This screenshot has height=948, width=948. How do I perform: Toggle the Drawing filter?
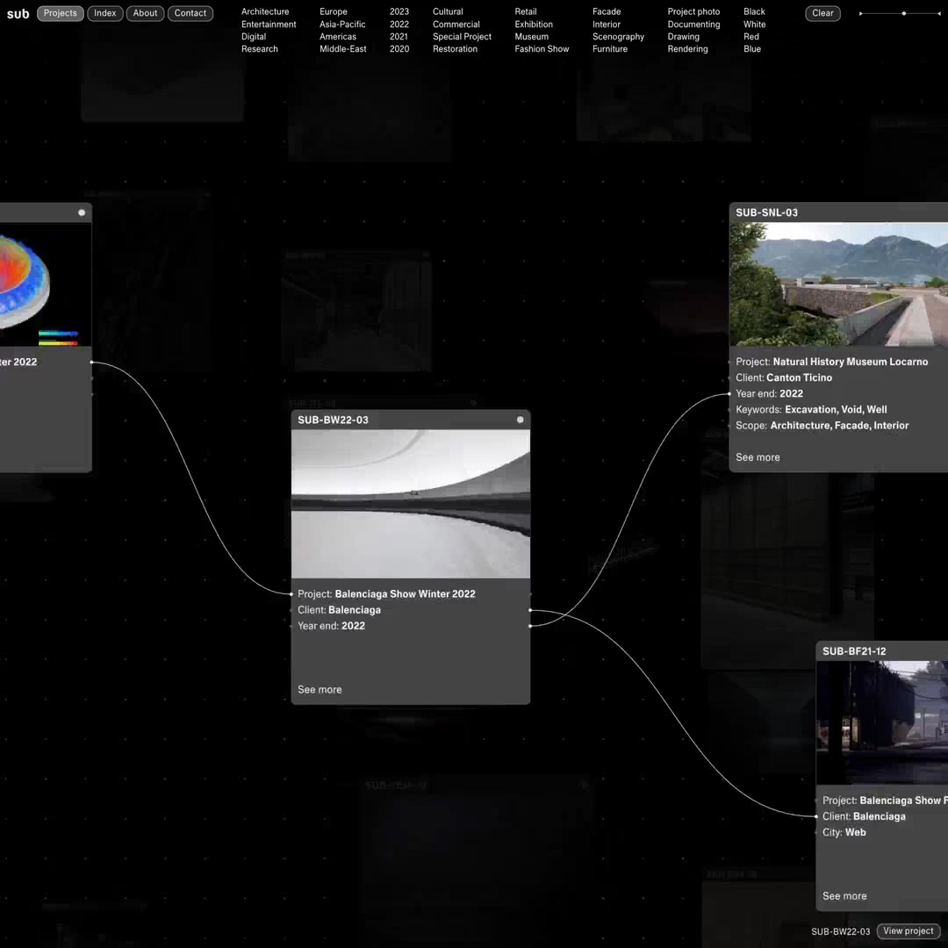coord(684,36)
